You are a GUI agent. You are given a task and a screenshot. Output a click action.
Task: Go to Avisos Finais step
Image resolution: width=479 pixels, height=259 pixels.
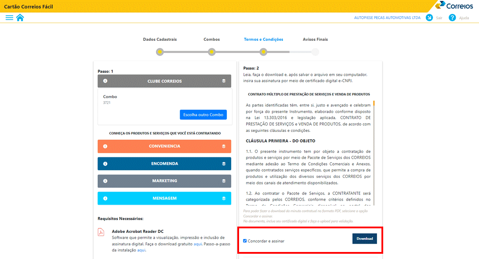(x=315, y=39)
